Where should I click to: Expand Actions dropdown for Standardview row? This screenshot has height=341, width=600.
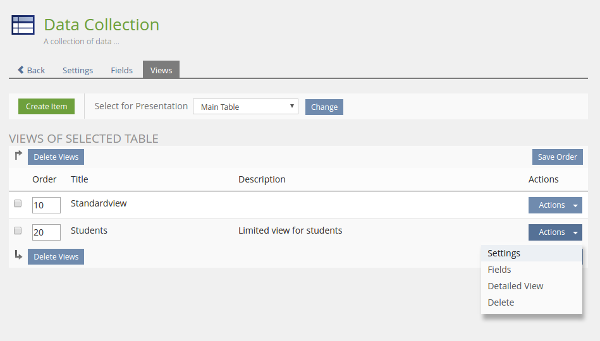tap(555, 205)
